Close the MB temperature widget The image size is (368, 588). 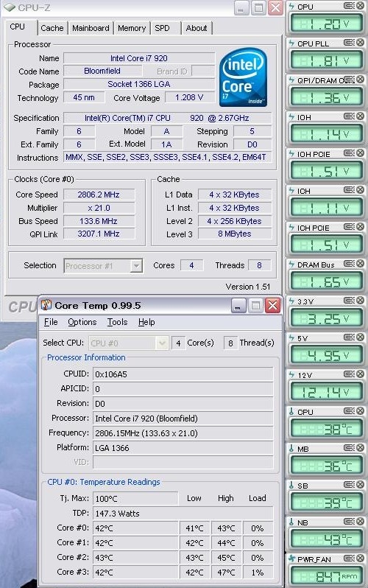[361, 448]
